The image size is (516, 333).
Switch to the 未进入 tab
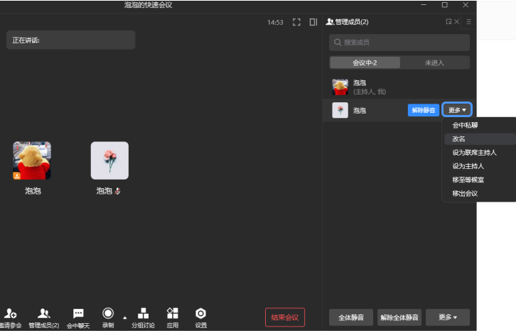[434, 62]
